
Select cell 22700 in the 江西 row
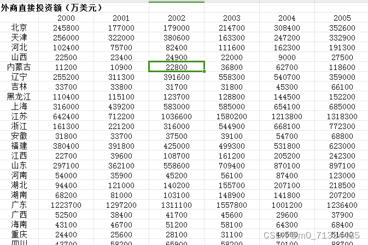(x=66, y=156)
